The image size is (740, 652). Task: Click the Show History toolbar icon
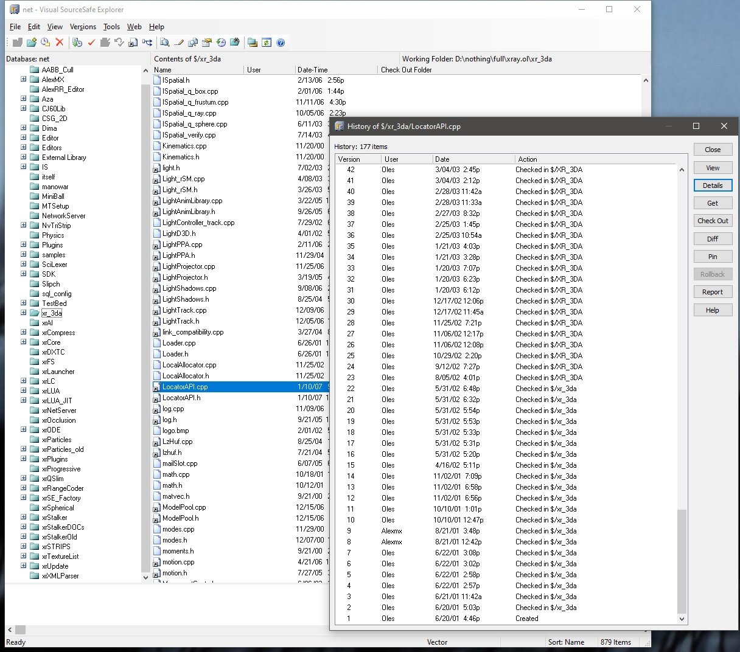221,43
